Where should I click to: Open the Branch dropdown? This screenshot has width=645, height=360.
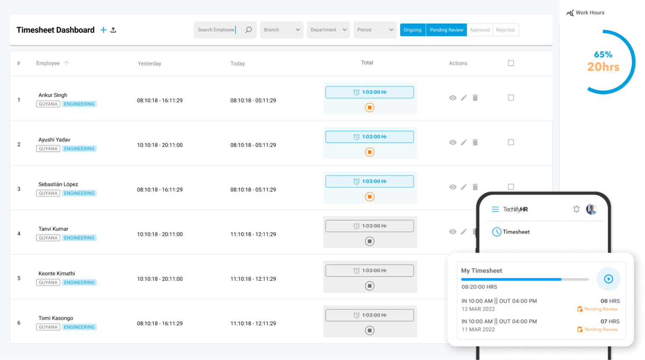pyautogui.click(x=281, y=30)
